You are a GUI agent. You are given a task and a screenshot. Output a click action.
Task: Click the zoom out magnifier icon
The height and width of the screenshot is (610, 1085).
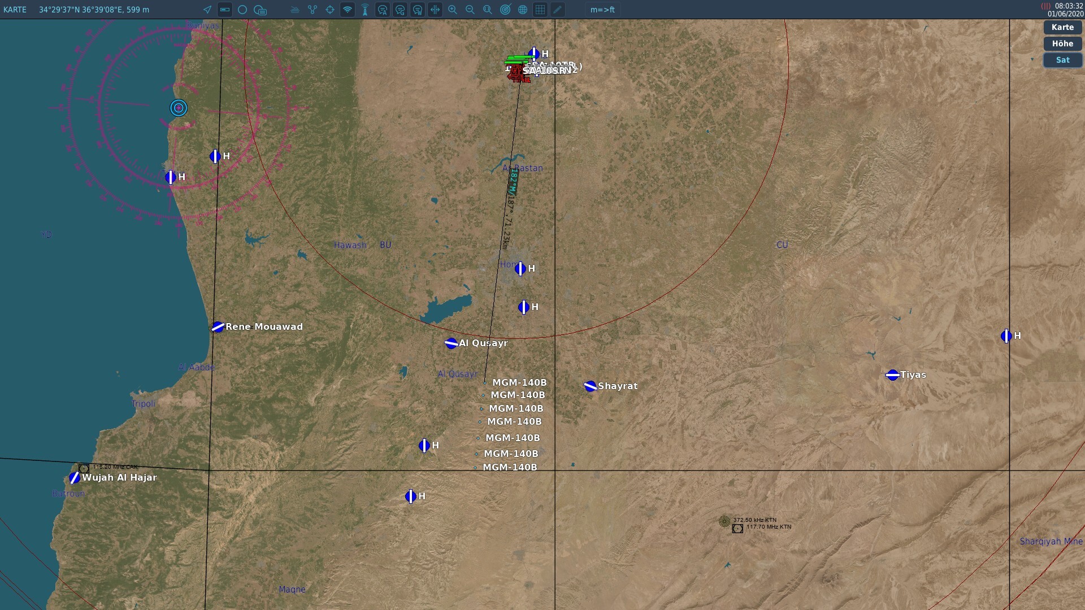pos(470,10)
